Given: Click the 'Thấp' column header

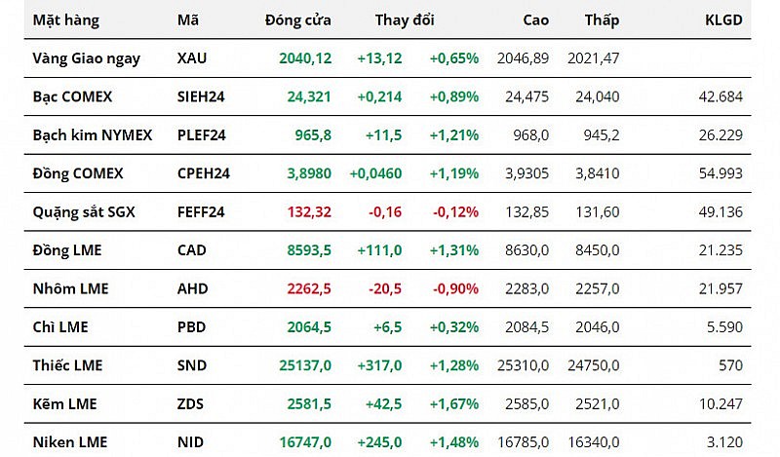Looking at the screenshot, I should pos(602,19).
